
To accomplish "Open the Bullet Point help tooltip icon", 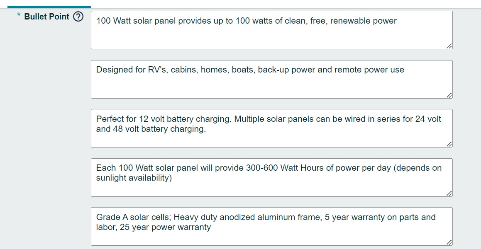I will (78, 17).
